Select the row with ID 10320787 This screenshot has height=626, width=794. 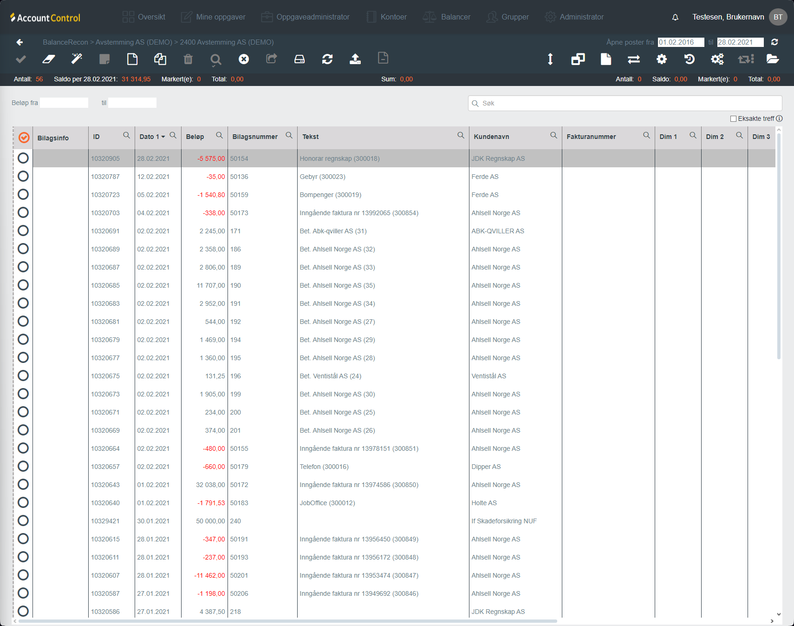click(x=23, y=177)
